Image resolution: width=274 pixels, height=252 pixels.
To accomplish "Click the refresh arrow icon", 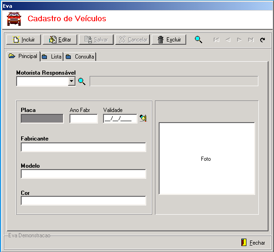I will coord(263,40).
